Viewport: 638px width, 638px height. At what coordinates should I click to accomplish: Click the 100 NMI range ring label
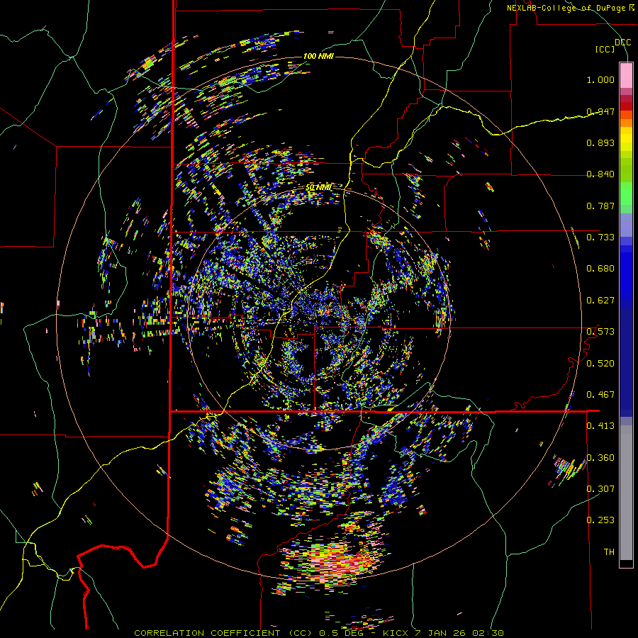[318, 56]
